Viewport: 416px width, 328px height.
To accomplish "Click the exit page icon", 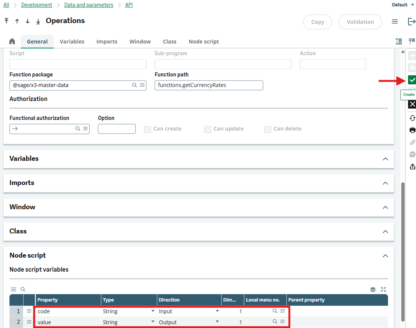I will point(411,22).
